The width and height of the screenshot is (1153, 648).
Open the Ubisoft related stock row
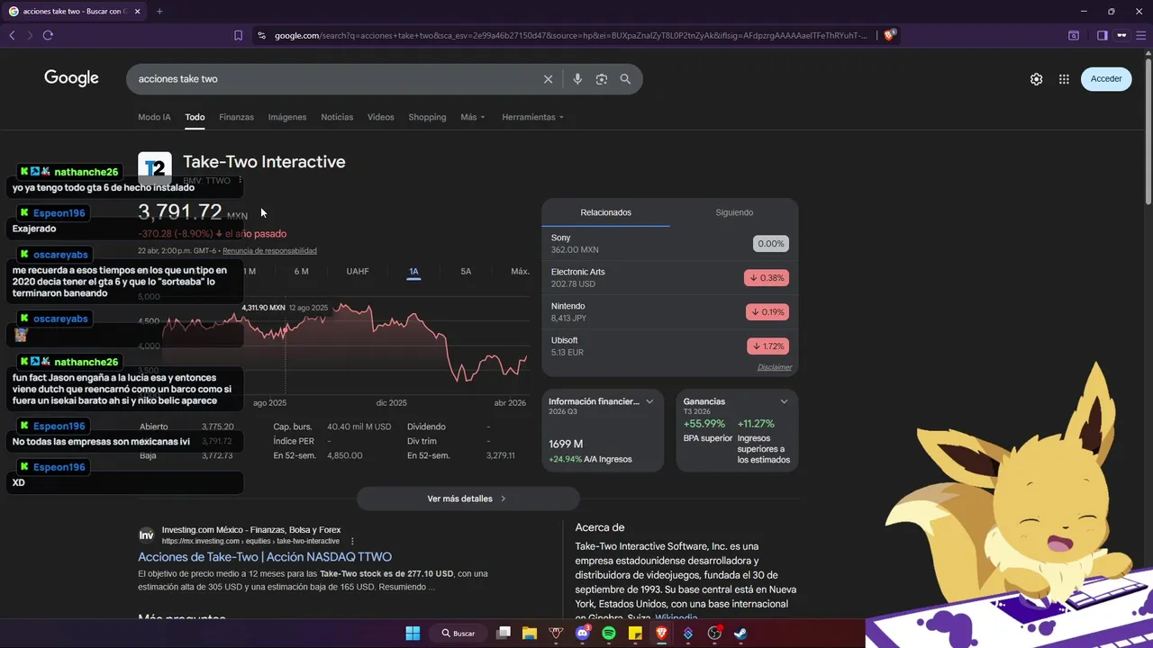click(x=669, y=346)
